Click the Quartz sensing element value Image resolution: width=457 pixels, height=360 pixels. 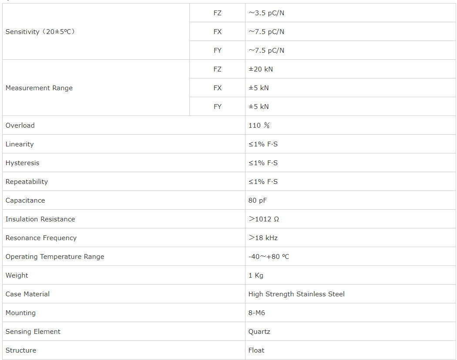point(259,331)
